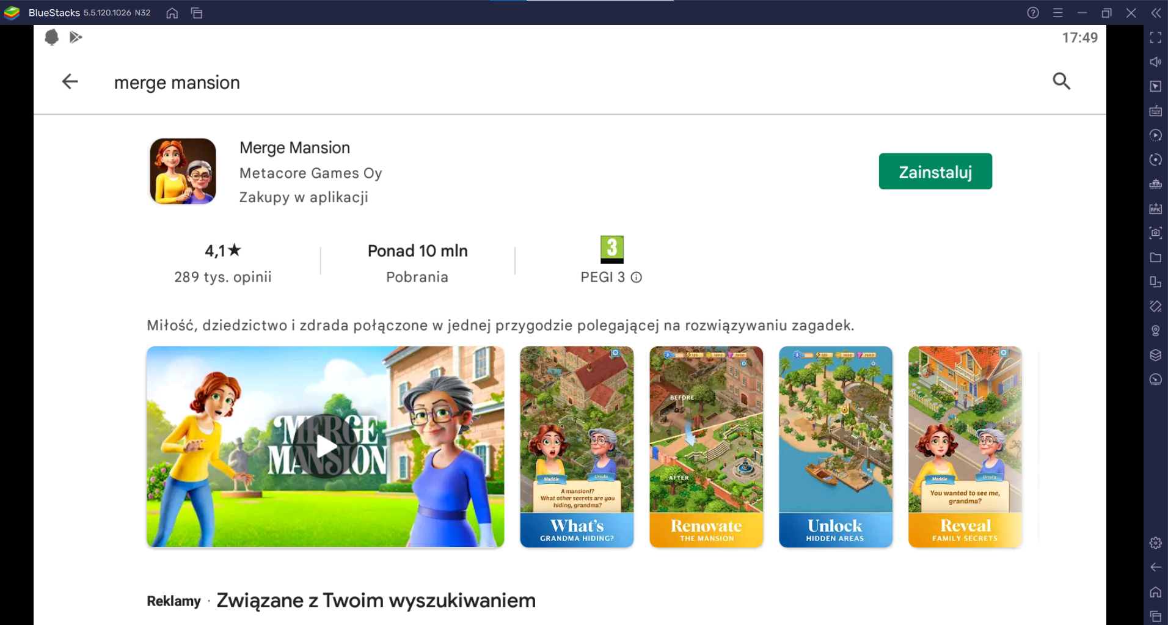Collapse the BlueStacks side toolbar
The image size is (1168, 625).
(1156, 13)
